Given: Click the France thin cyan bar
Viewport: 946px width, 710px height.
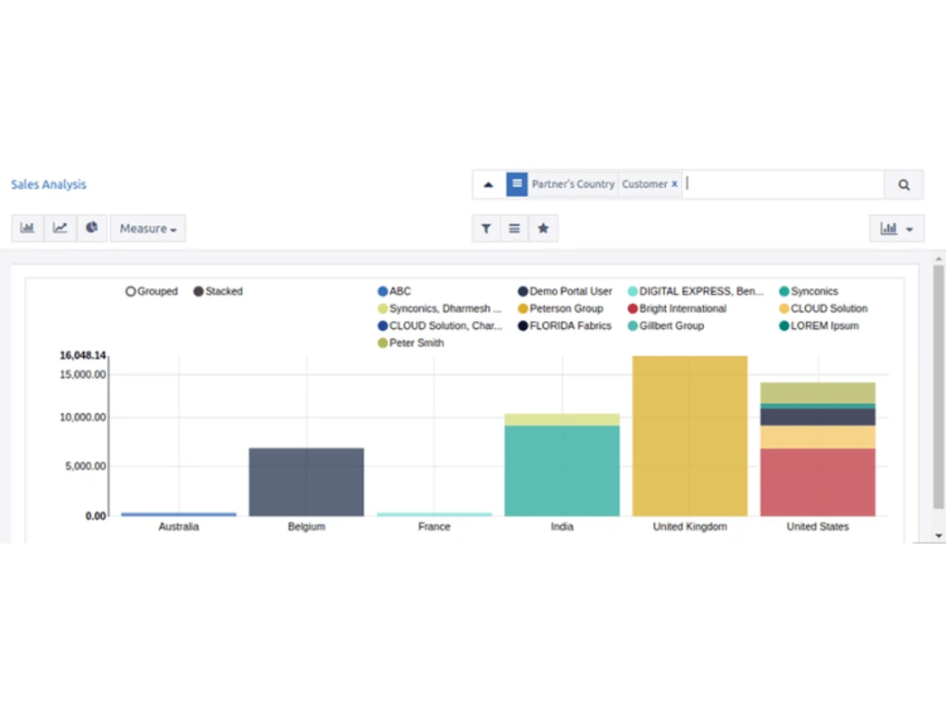Looking at the screenshot, I should click(x=434, y=514).
